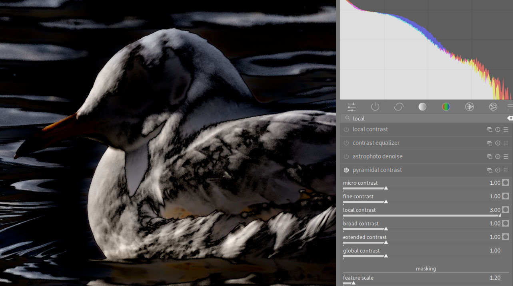Image resolution: width=513 pixels, height=286 pixels.
Task: Create a multiple instance of contrast equalizer
Action: pos(490,143)
